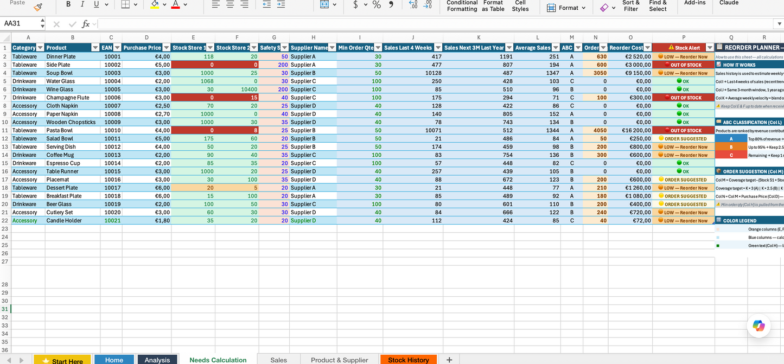This screenshot has width=784, height=364.
Task: Open the Sales Last 4 Weeks filter dropdown
Action: 438,48
